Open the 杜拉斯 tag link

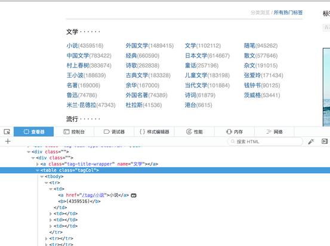click(x=134, y=105)
